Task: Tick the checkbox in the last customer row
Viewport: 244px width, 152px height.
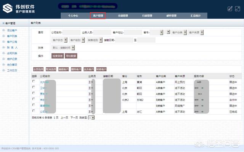Action: (x=34, y=111)
